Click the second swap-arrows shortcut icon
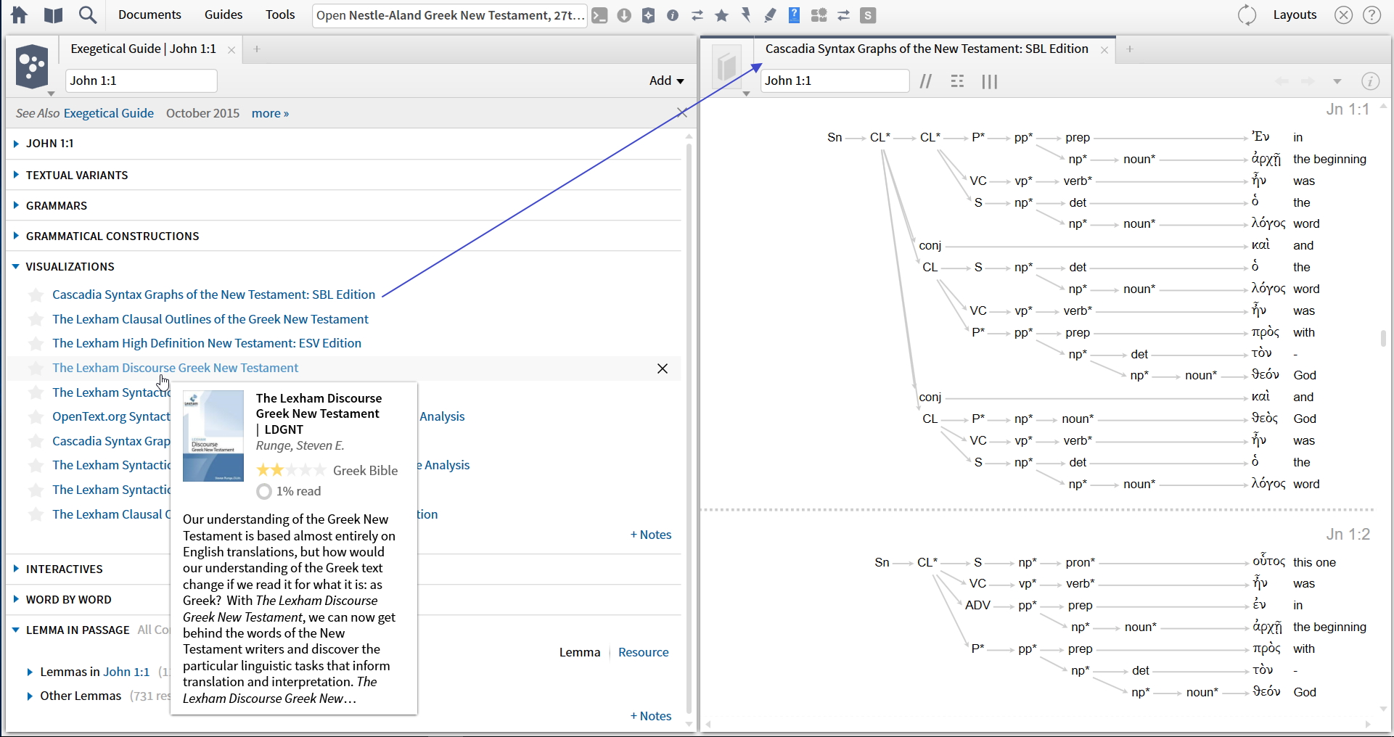The height and width of the screenshot is (737, 1394). (x=844, y=15)
